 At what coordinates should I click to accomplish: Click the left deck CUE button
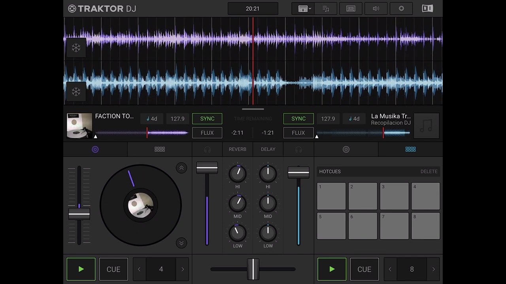[113, 269]
